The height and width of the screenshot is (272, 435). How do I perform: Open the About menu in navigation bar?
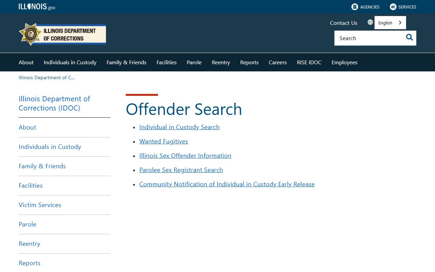tap(26, 62)
